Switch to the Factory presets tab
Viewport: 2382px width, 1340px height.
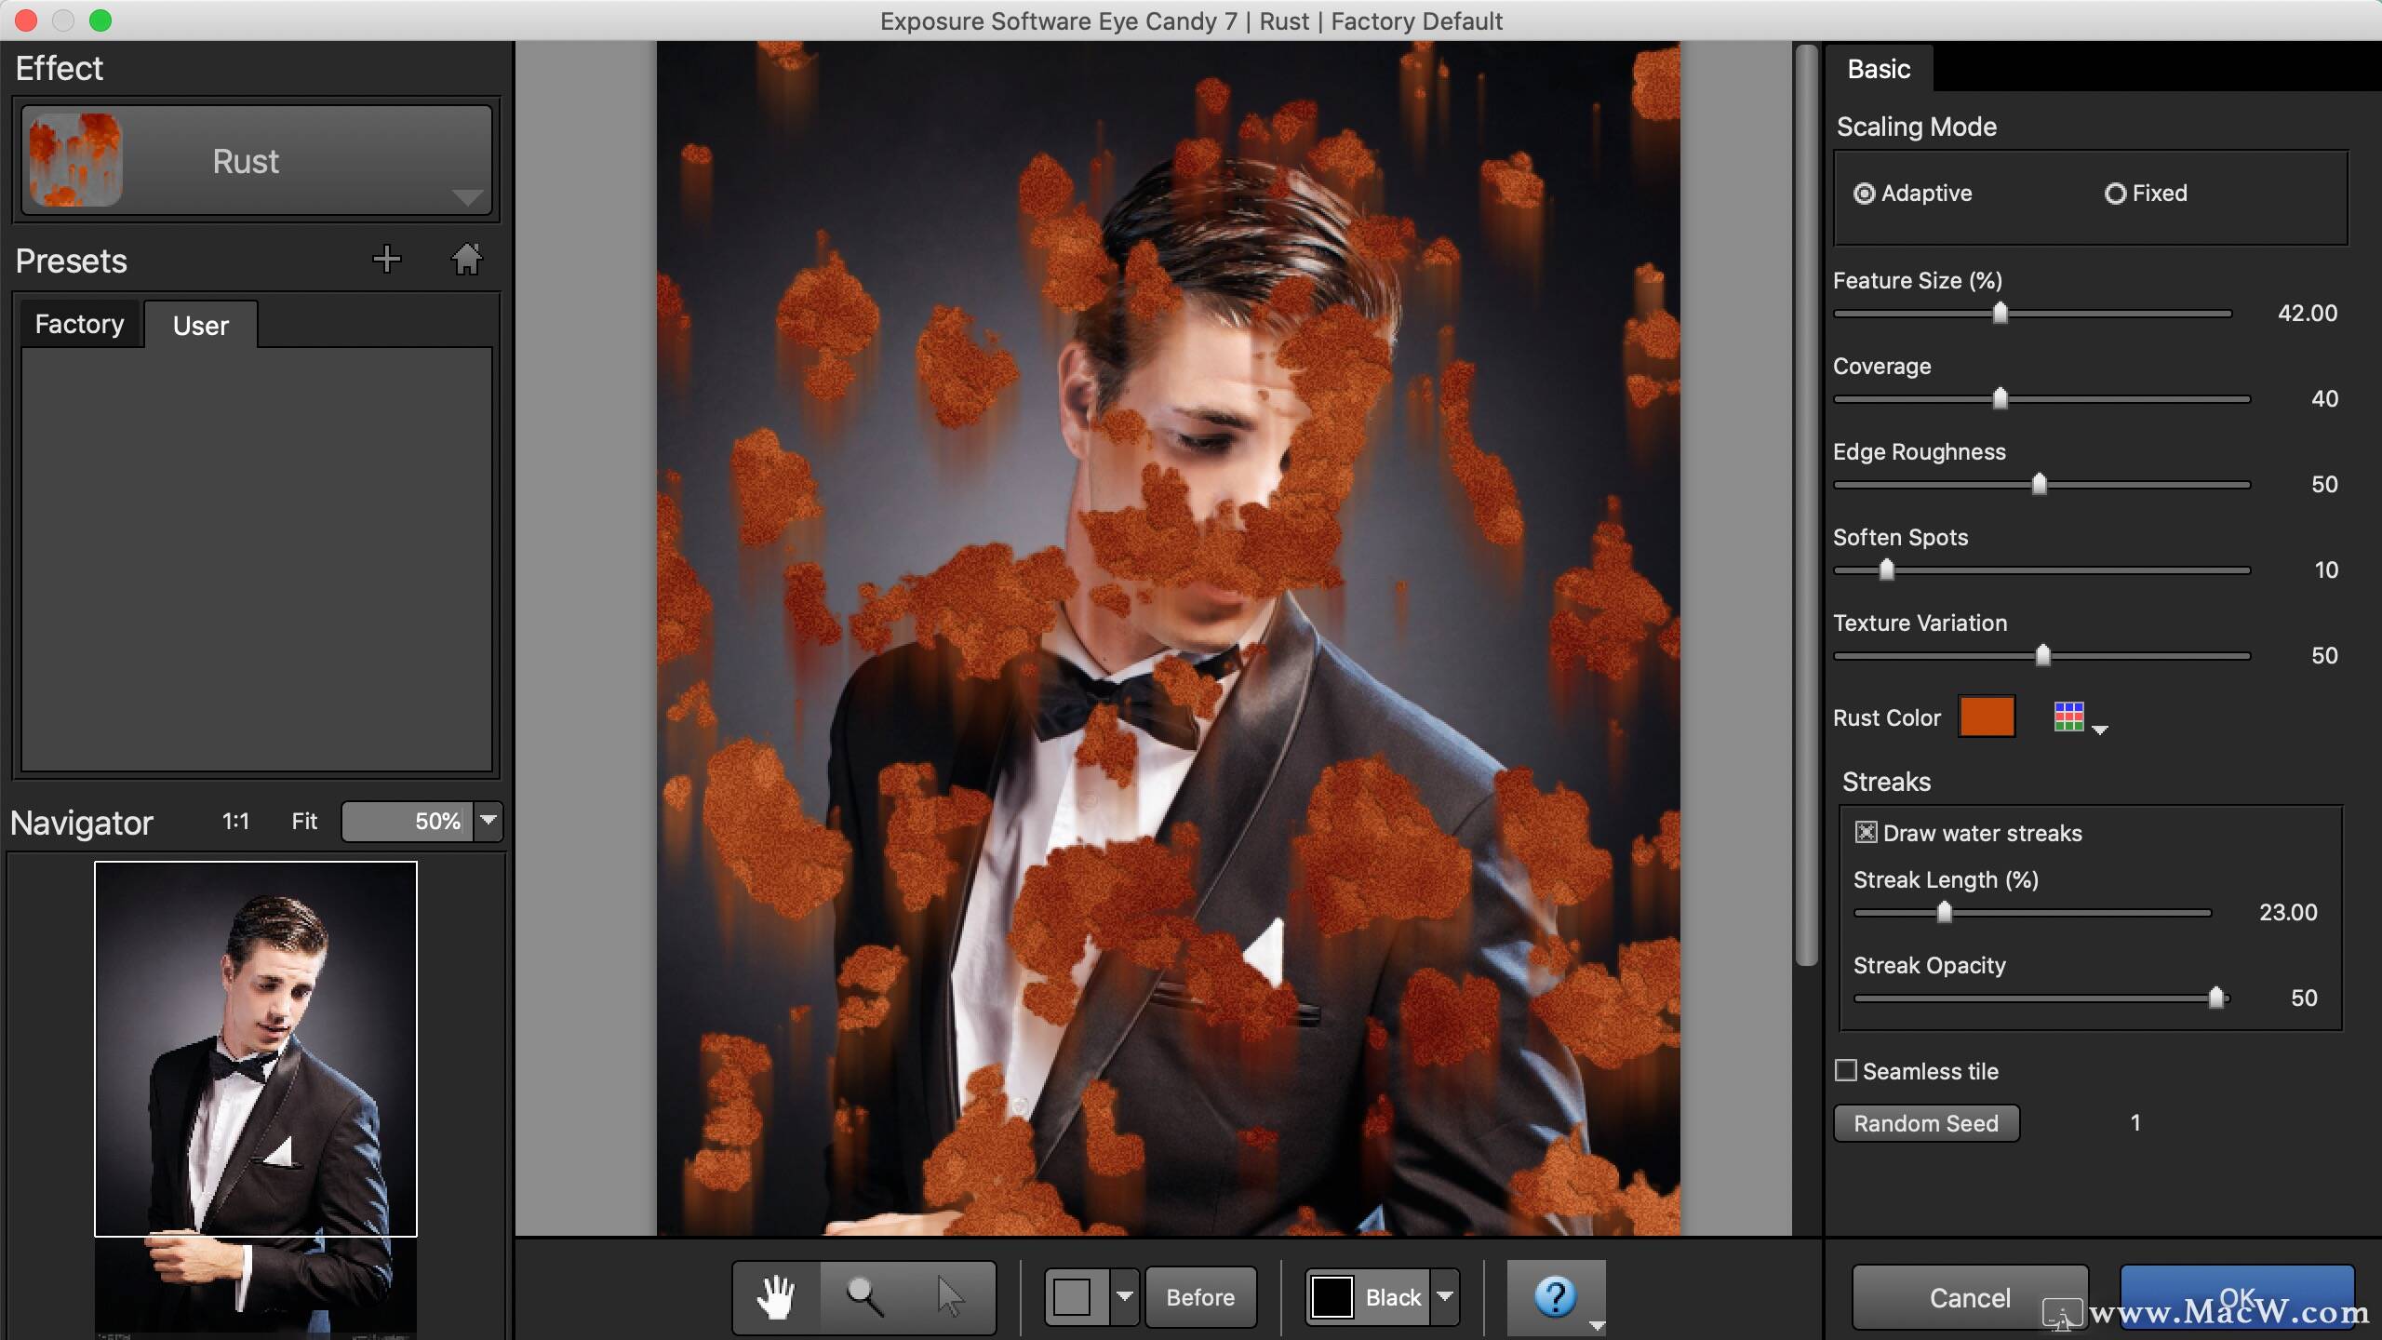point(80,325)
